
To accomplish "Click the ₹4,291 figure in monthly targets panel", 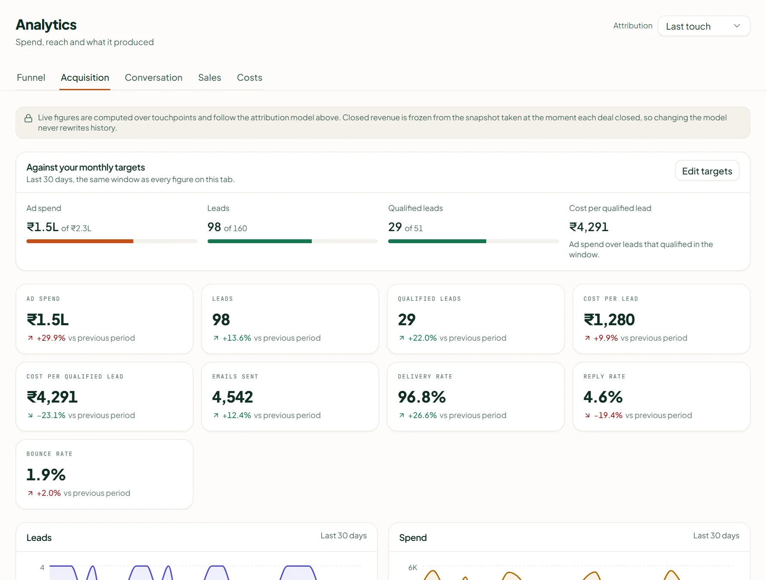I will (588, 227).
